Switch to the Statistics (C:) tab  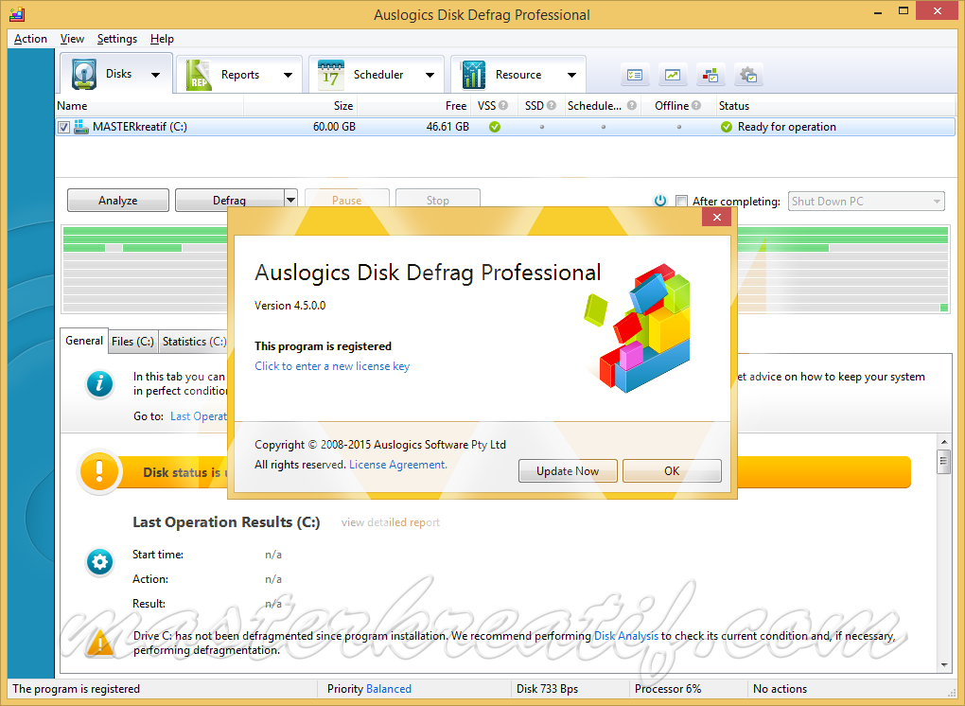click(193, 342)
